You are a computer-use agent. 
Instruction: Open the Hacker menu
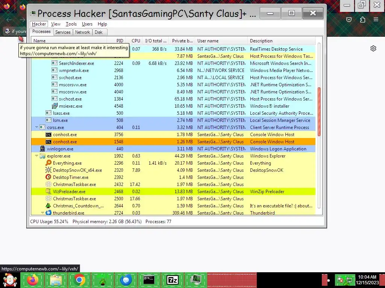(39, 24)
